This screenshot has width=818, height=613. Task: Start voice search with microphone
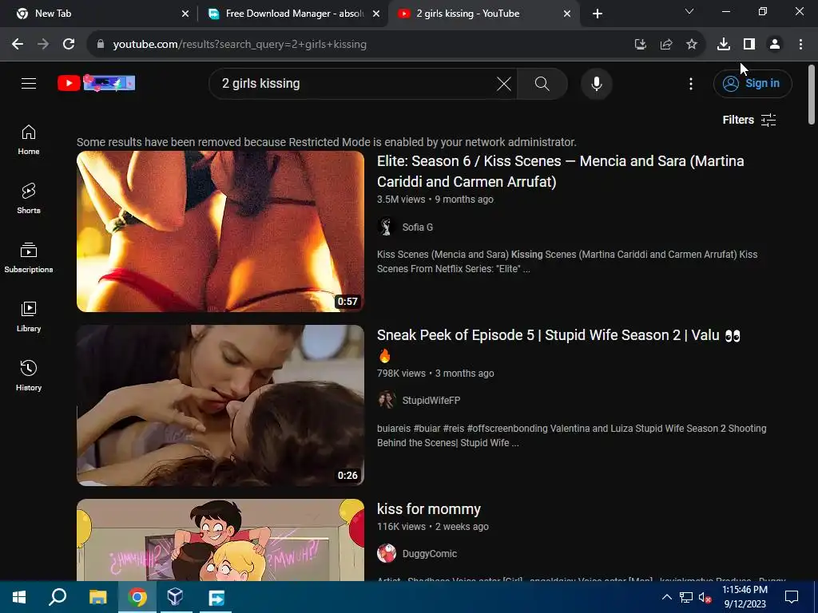click(x=596, y=83)
